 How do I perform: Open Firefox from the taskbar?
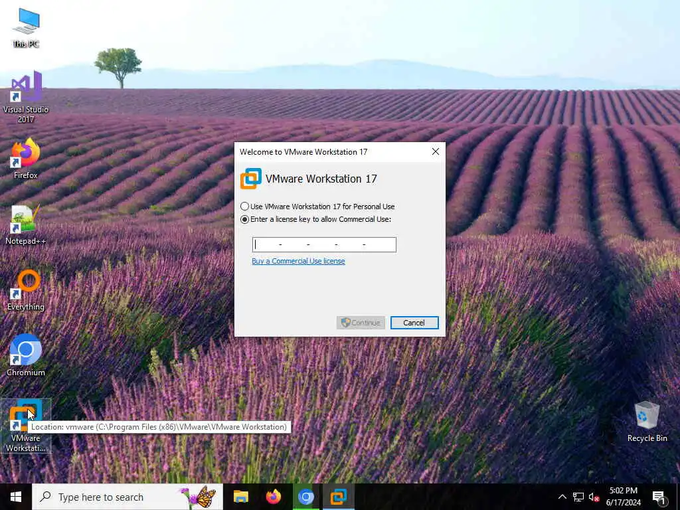pyautogui.click(x=273, y=497)
